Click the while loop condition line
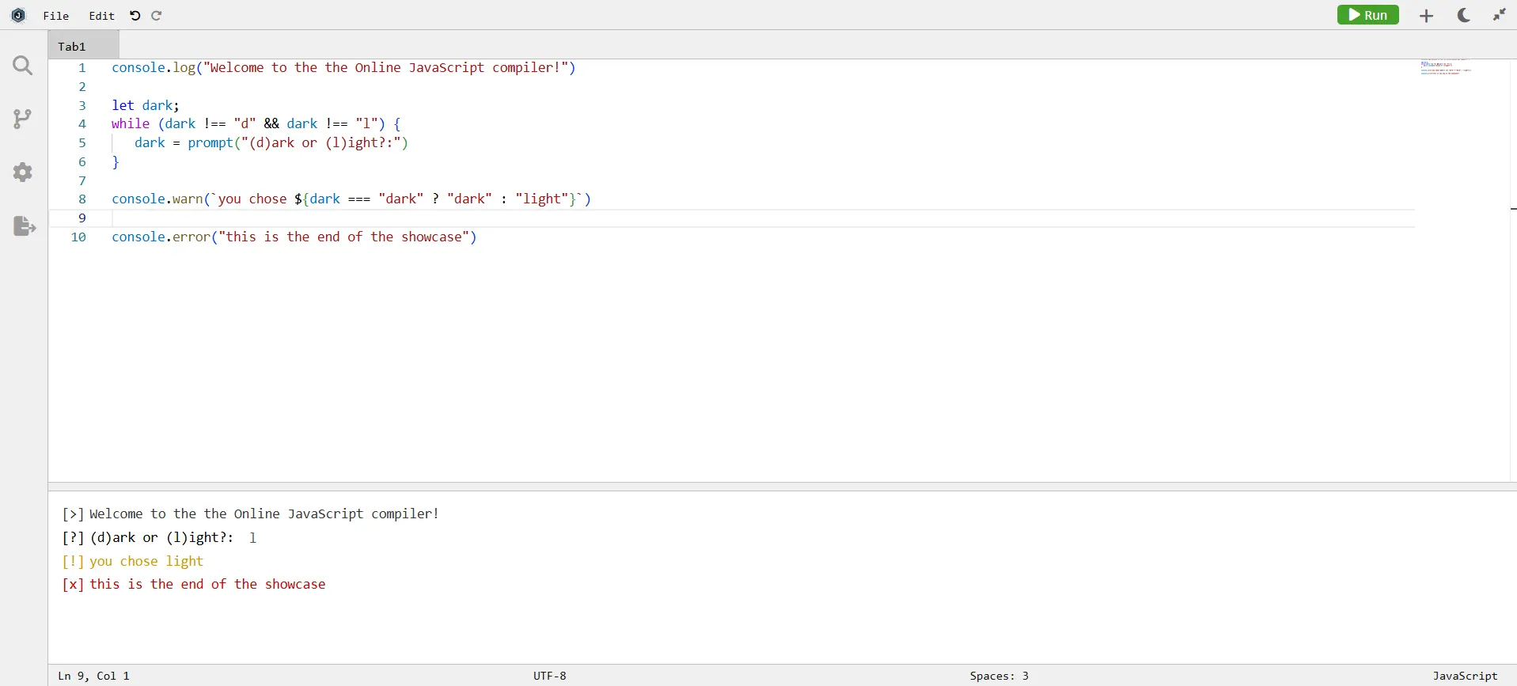 (256, 124)
